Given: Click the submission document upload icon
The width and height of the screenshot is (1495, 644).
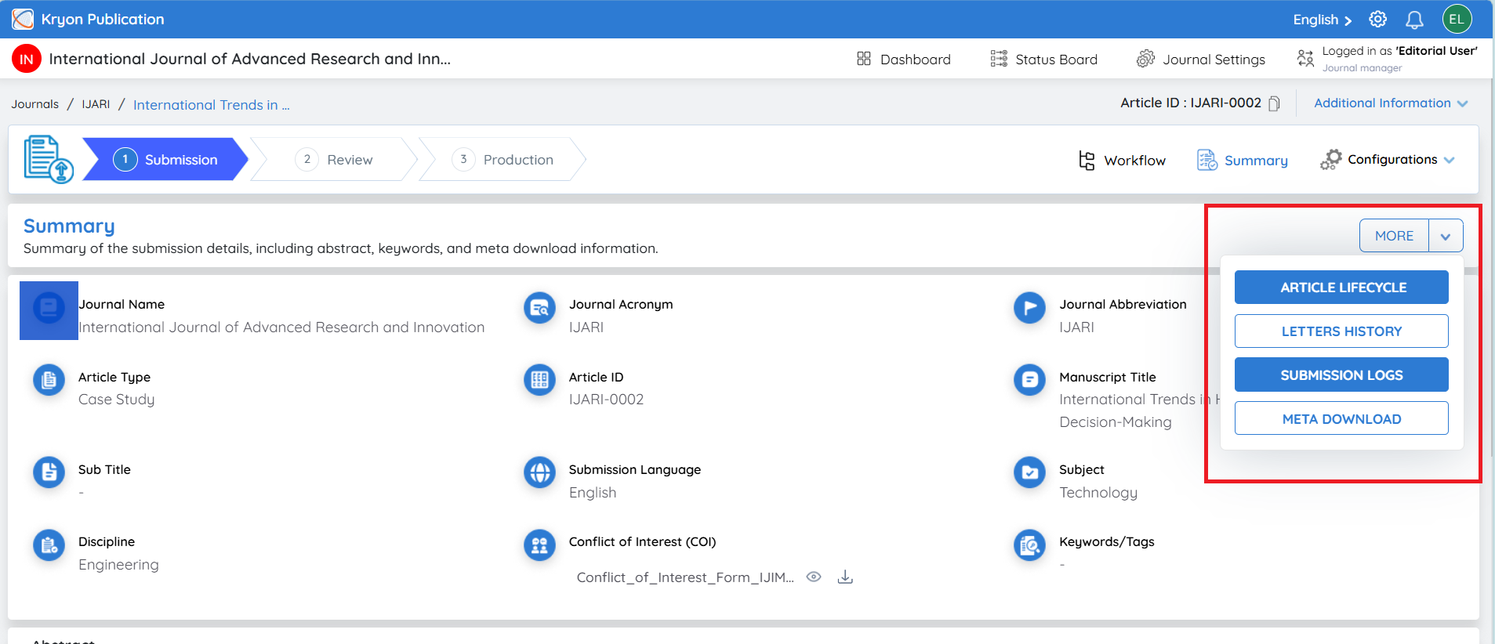Looking at the screenshot, I should click(x=49, y=159).
